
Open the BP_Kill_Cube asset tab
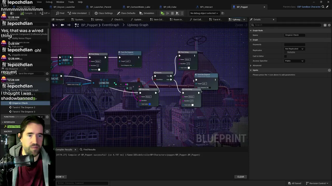168,7
